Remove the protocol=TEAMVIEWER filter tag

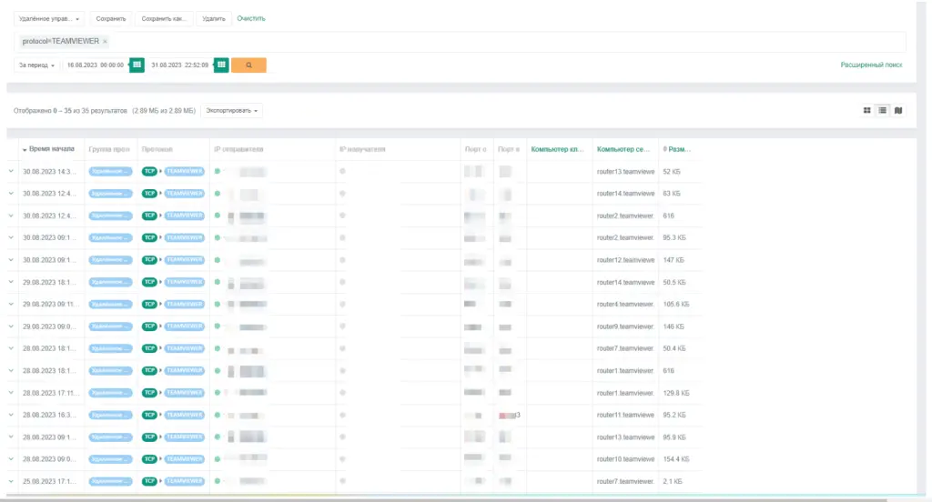click(106, 42)
